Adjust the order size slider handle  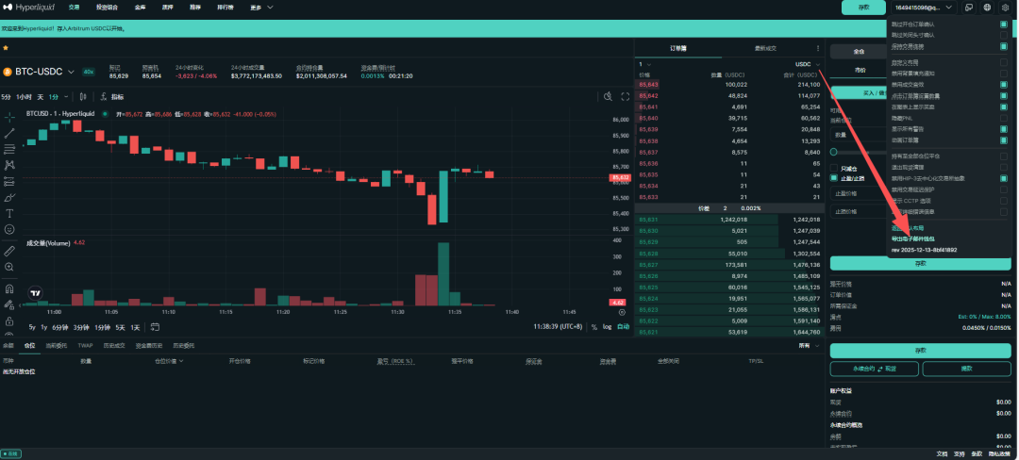pos(834,151)
